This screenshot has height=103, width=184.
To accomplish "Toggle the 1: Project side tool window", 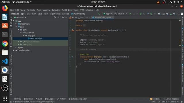I will (x=11, y=22).
